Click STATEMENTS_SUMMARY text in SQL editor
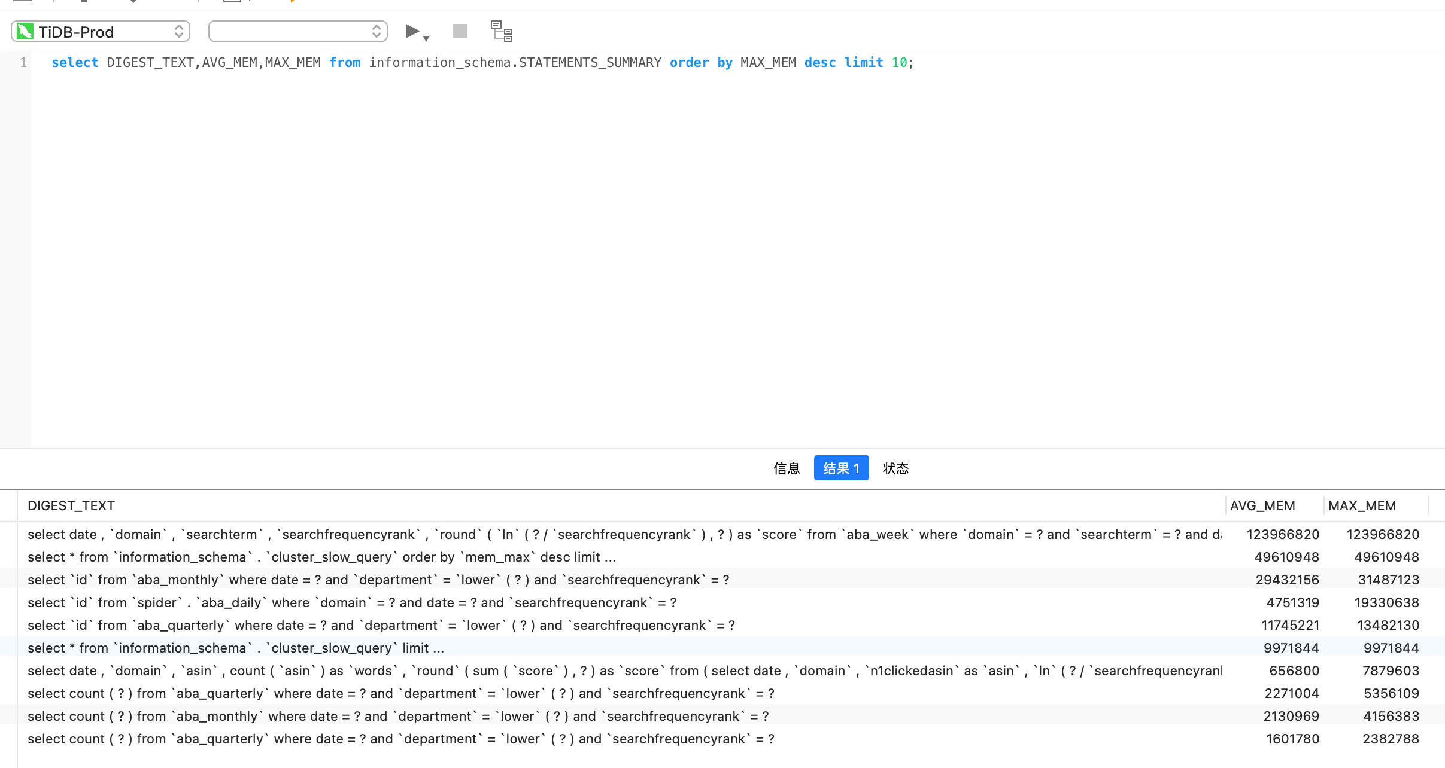 [x=590, y=63]
